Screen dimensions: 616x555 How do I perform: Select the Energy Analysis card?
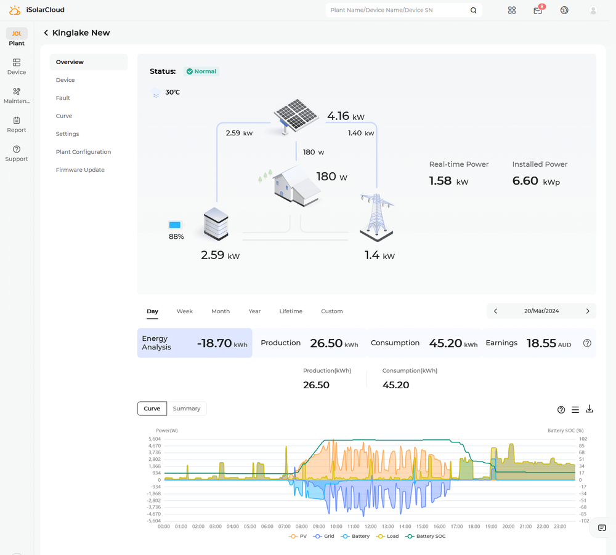click(195, 343)
